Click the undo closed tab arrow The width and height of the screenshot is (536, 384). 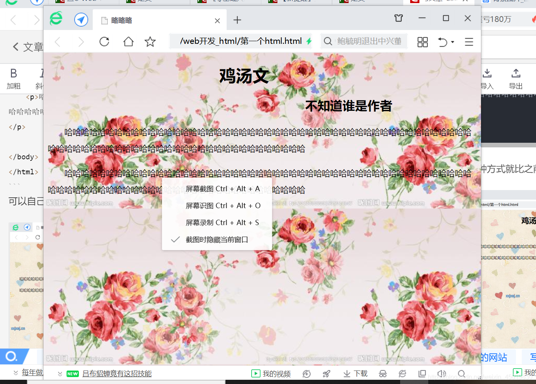442,42
